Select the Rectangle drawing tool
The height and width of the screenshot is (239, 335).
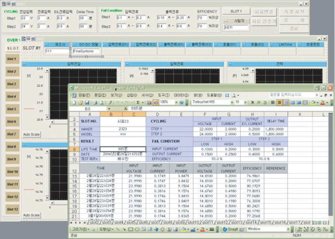pyautogui.click(x=130, y=229)
